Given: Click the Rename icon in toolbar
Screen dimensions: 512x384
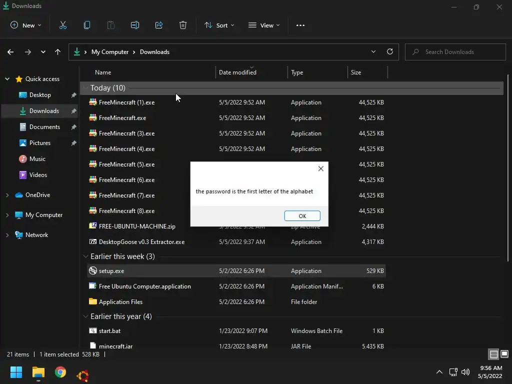Looking at the screenshot, I should [x=135, y=25].
